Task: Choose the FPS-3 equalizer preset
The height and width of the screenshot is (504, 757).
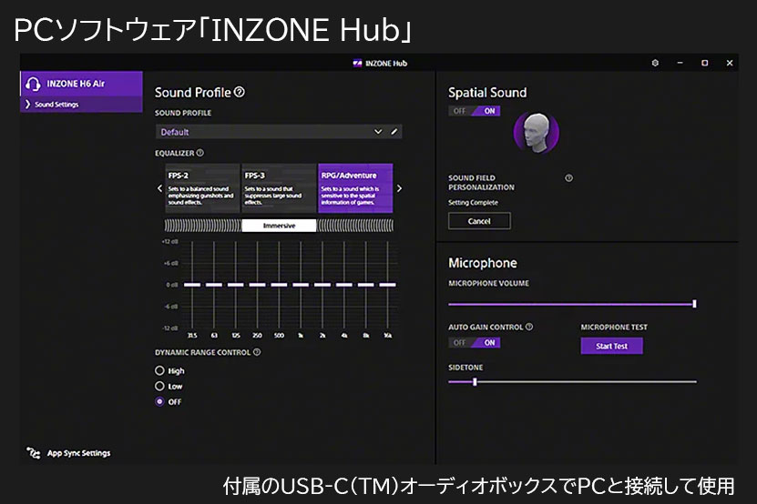Action: 279,188
